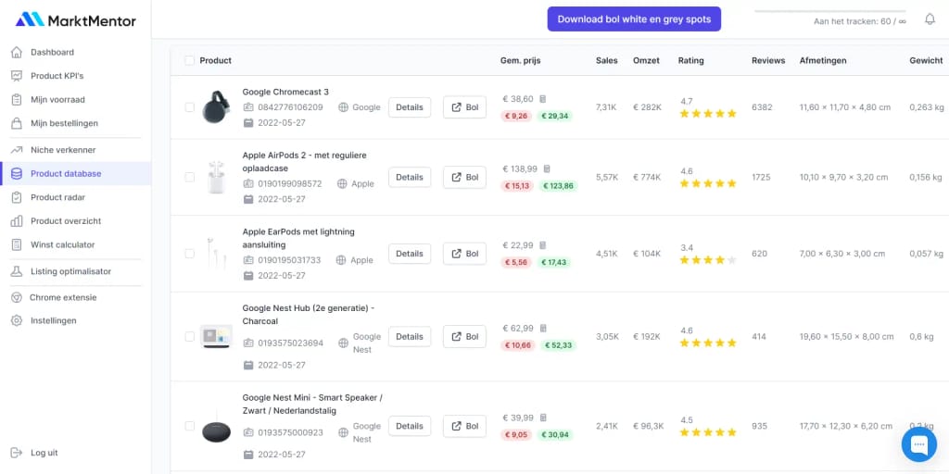Screen dimensions: 949x474
Task: Click the Product database stack icon
Action: click(x=17, y=173)
